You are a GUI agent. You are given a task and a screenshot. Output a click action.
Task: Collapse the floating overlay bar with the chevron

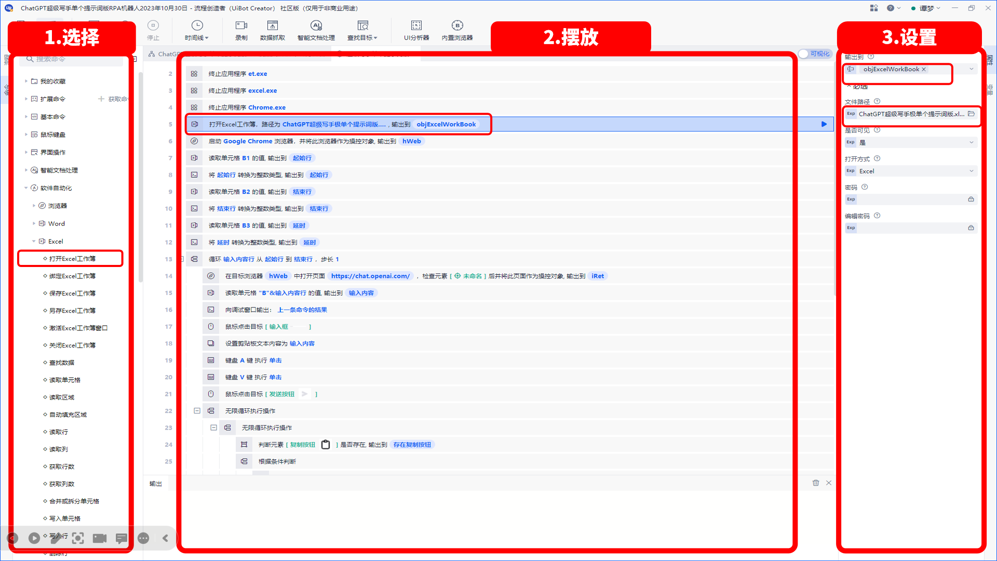166,538
